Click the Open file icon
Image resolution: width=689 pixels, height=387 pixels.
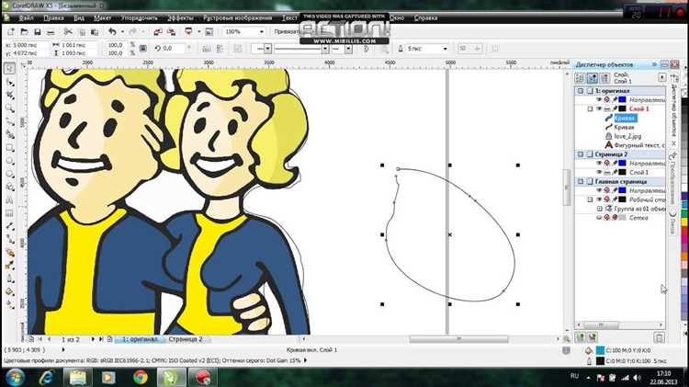24,32
